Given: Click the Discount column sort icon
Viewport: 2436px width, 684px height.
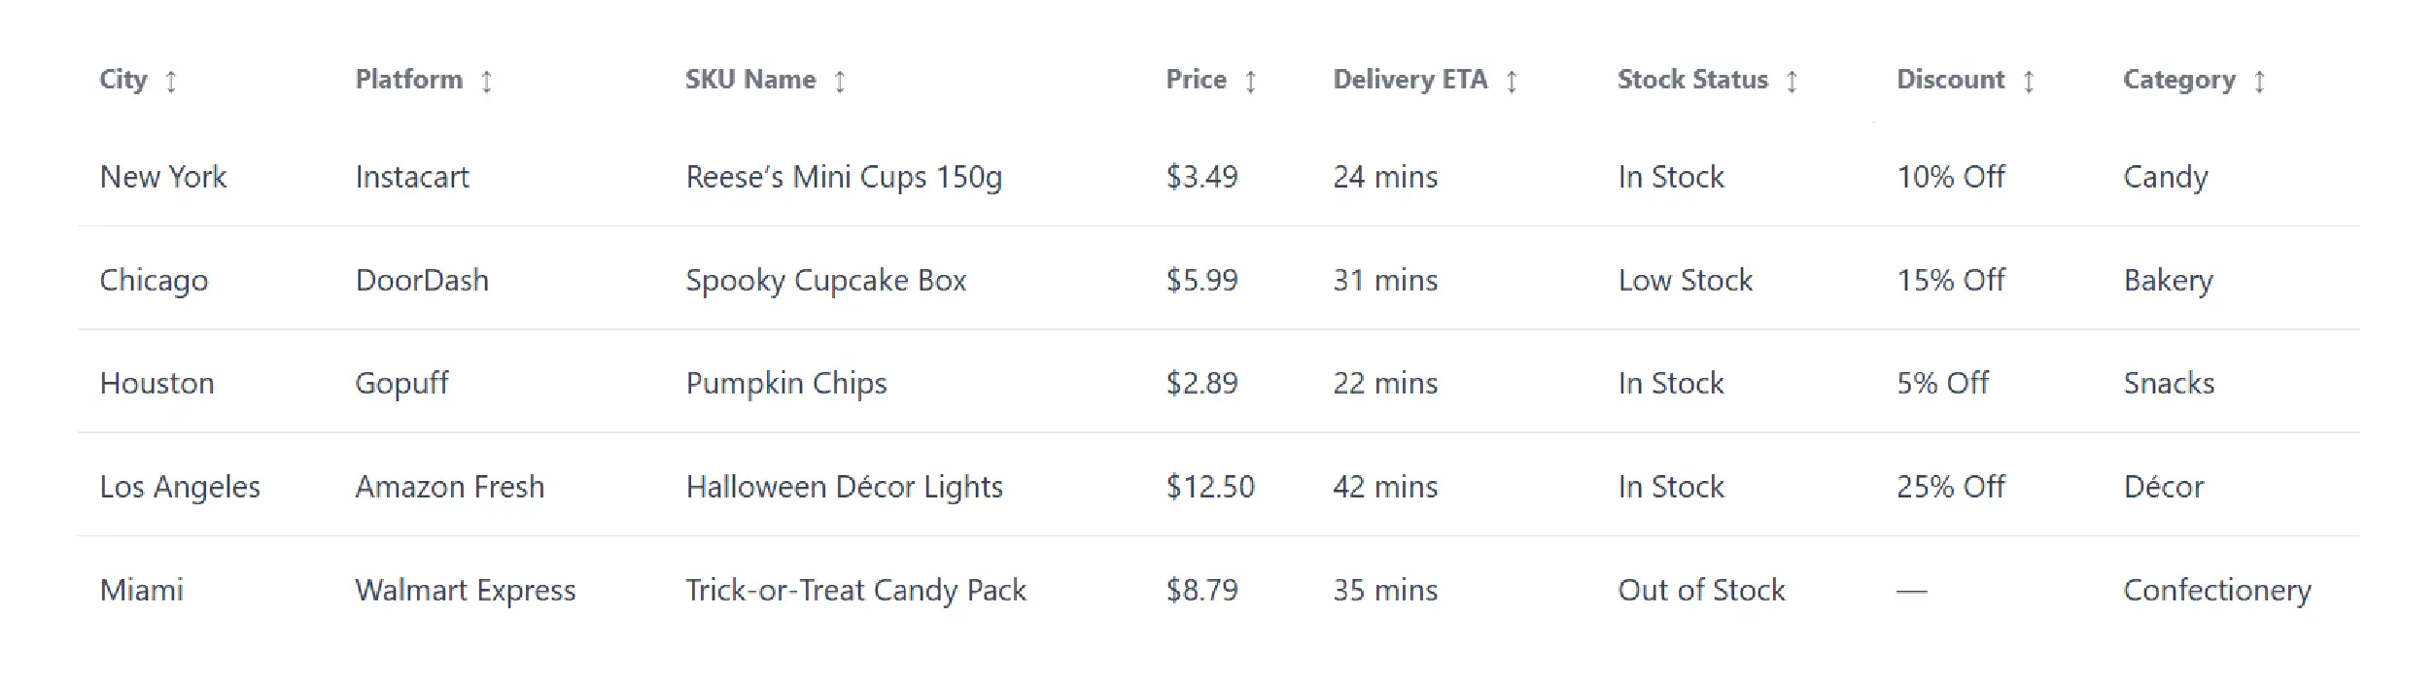Looking at the screenshot, I should pos(2029,82).
